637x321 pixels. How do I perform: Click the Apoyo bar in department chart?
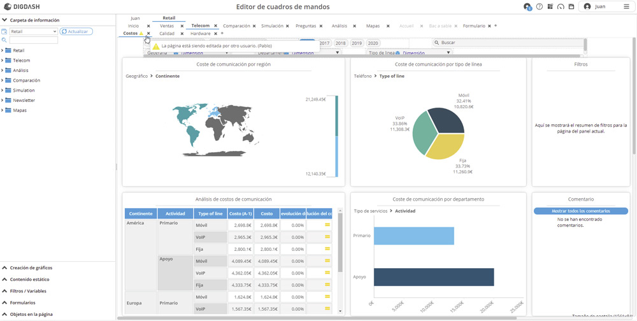click(x=434, y=276)
